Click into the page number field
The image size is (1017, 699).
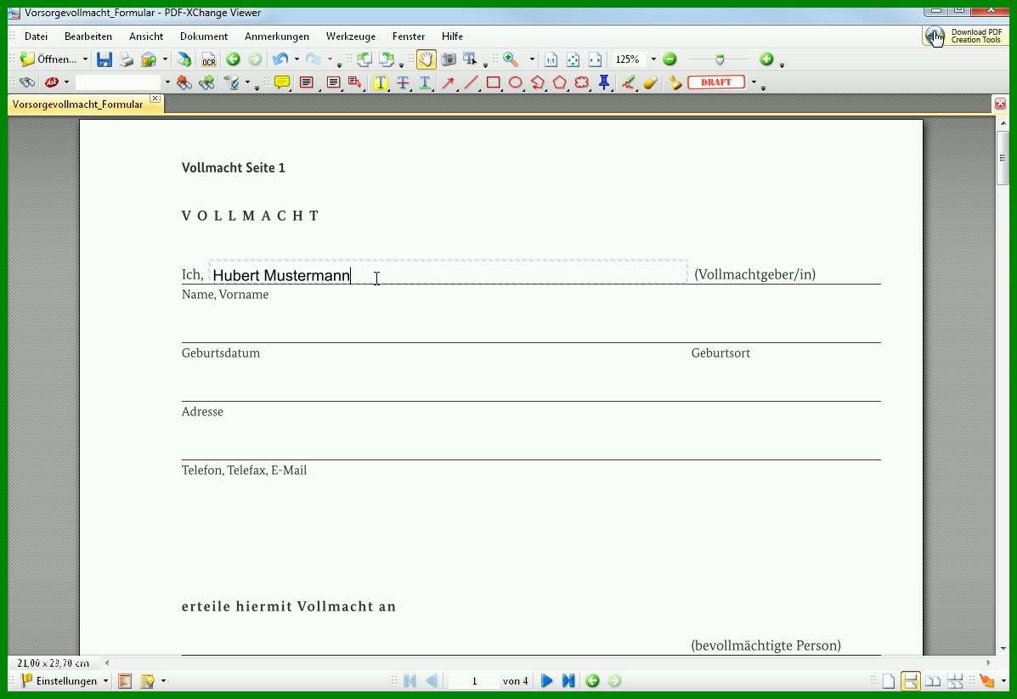pyautogui.click(x=474, y=681)
